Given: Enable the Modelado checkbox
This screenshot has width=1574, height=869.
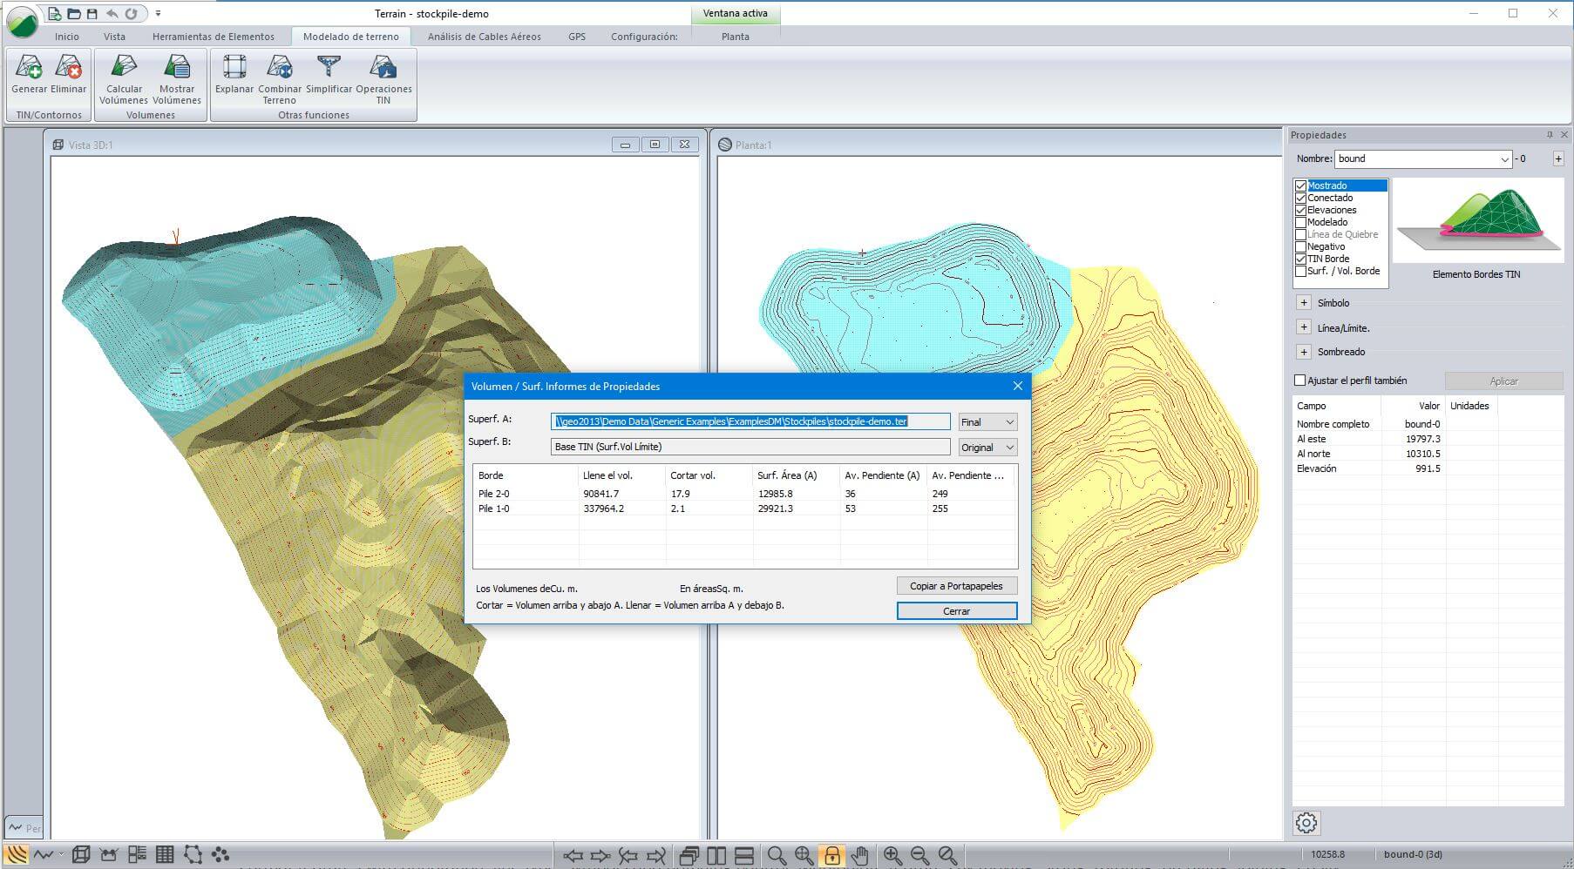Looking at the screenshot, I should pos(1301,222).
